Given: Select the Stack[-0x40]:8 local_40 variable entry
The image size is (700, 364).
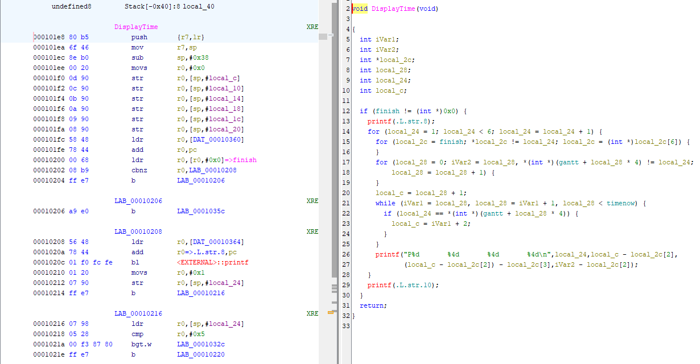Looking at the screenshot, I should pos(169,7).
